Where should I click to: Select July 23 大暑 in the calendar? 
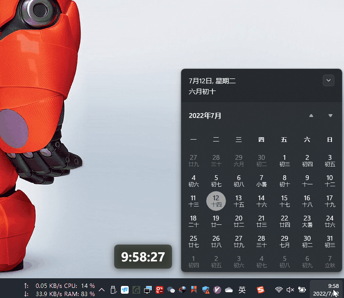307,221
